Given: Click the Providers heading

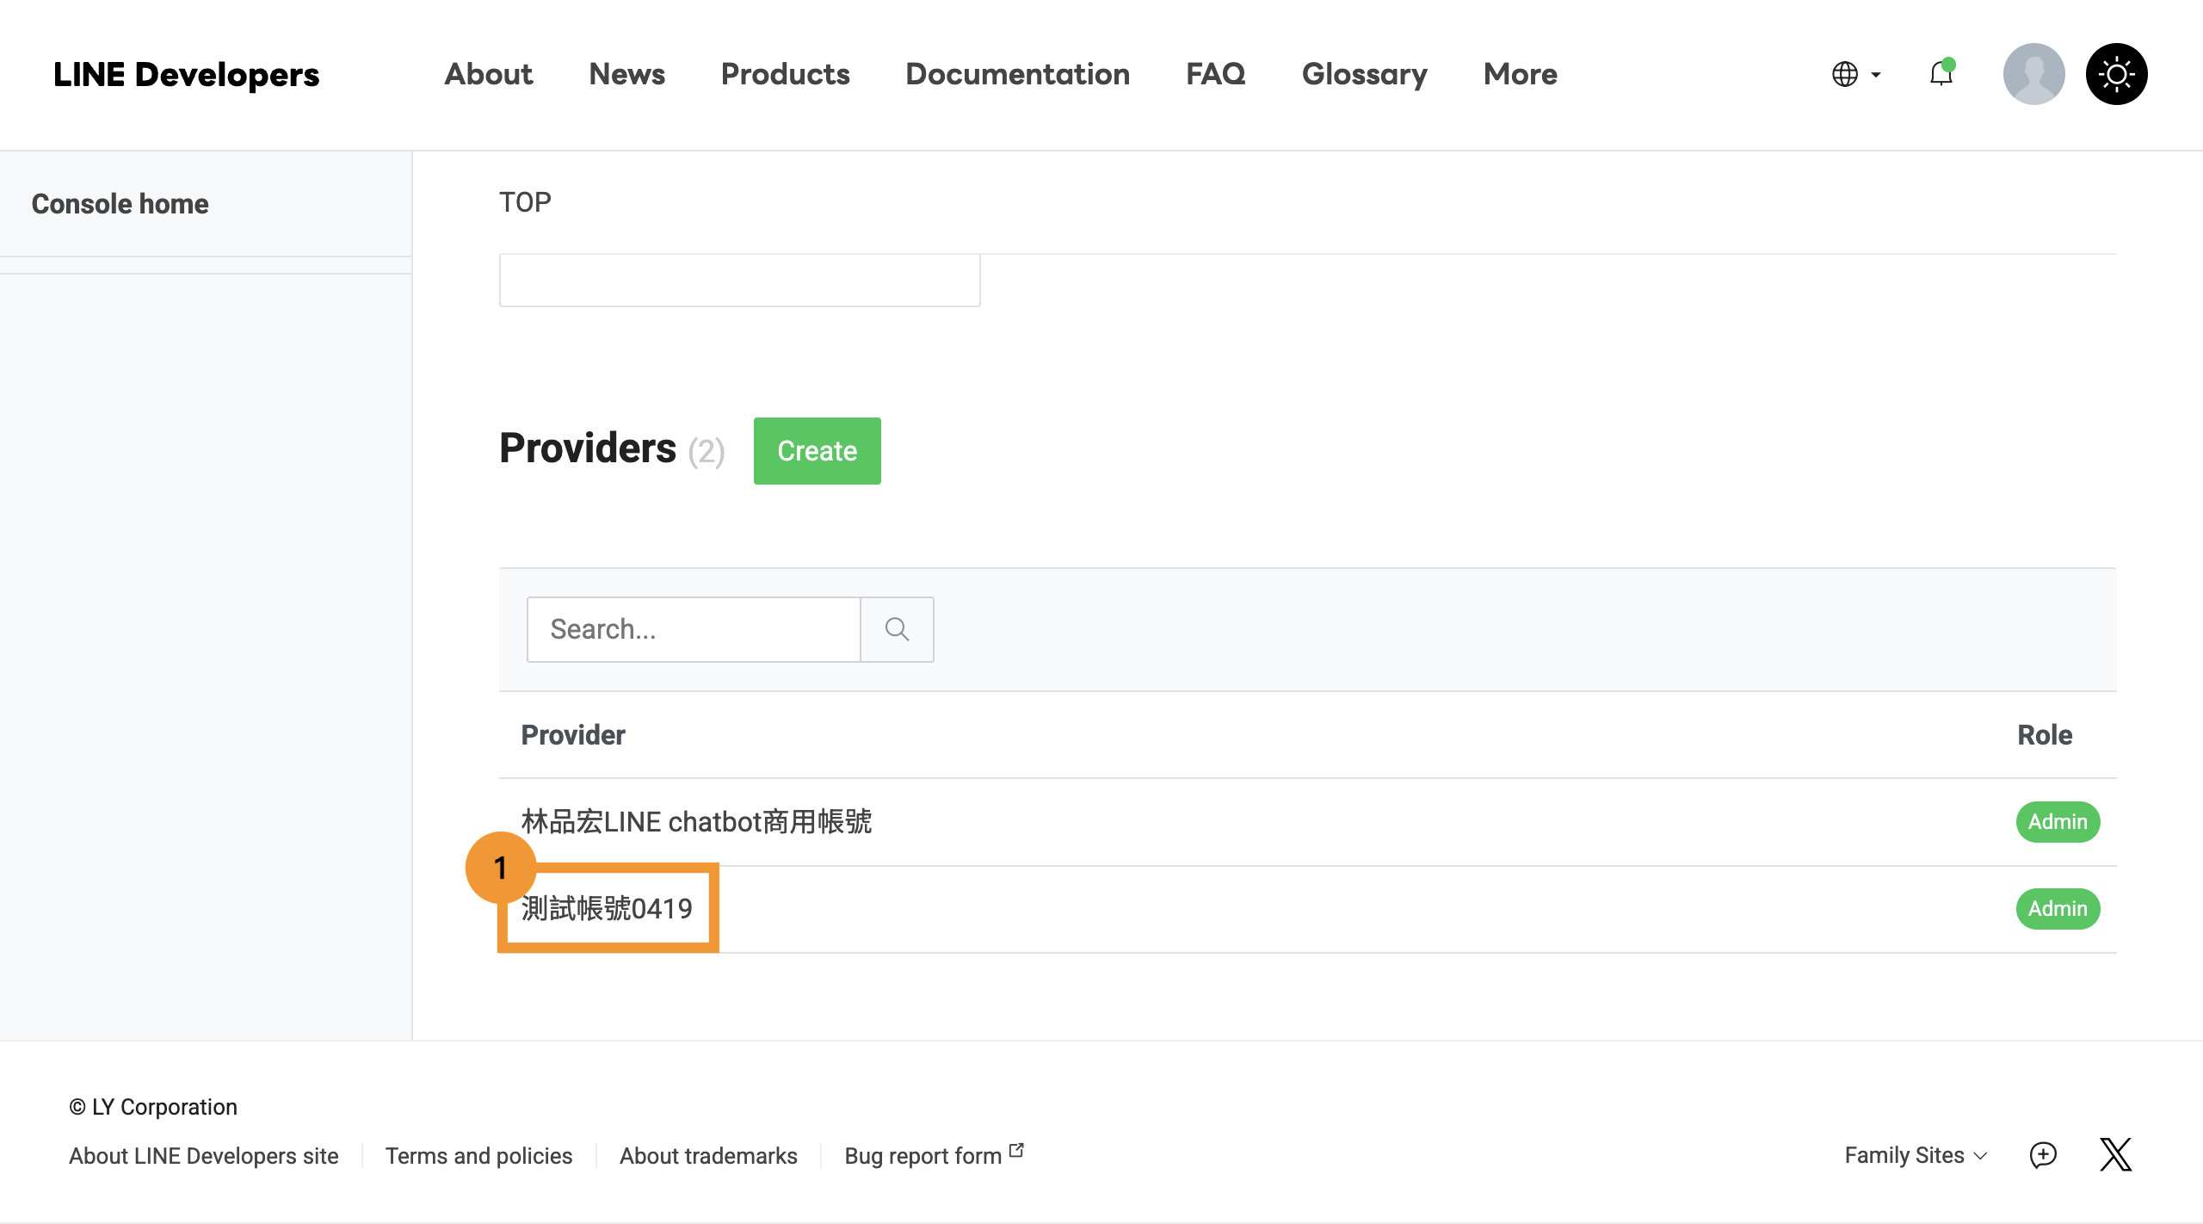Looking at the screenshot, I should (x=588, y=448).
